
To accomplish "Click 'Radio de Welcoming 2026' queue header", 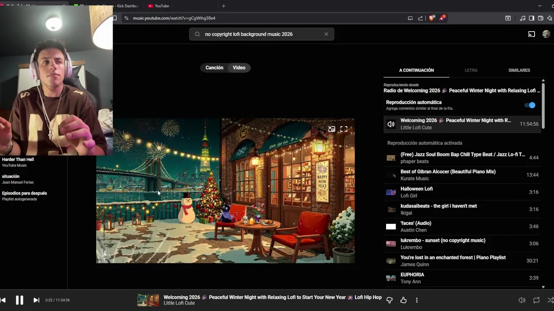I will point(462,91).
